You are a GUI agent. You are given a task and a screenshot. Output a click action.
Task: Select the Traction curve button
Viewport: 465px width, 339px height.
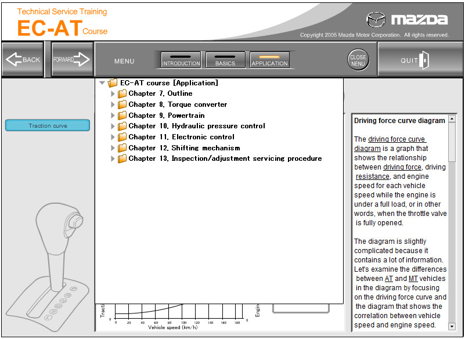(x=48, y=125)
